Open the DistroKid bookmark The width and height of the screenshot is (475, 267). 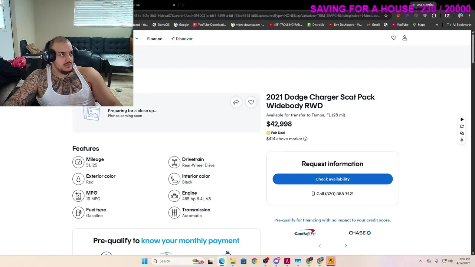coord(315,25)
